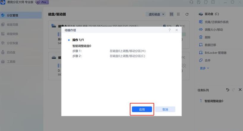Select queued task 智能调整磁盘0
243x131 pixels.
(x=214, y=101)
